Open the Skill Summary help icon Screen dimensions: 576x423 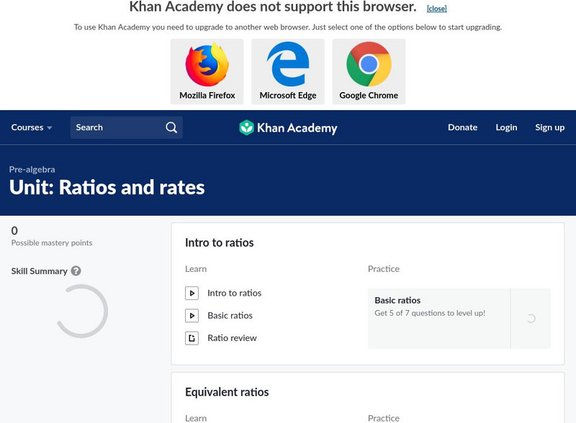[76, 271]
